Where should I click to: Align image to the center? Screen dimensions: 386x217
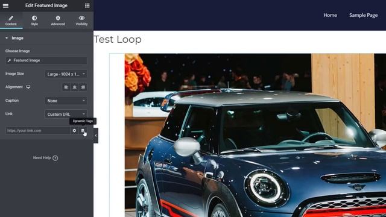coord(75,87)
